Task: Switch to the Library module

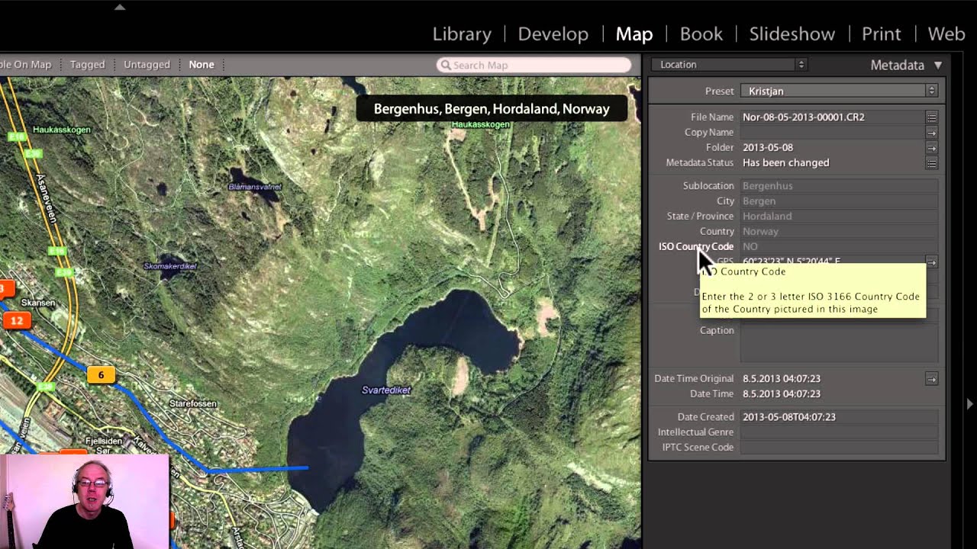Action: pyautogui.click(x=462, y=34)
